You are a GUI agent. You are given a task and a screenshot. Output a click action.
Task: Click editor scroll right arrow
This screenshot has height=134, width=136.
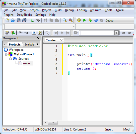coord(131,122)
